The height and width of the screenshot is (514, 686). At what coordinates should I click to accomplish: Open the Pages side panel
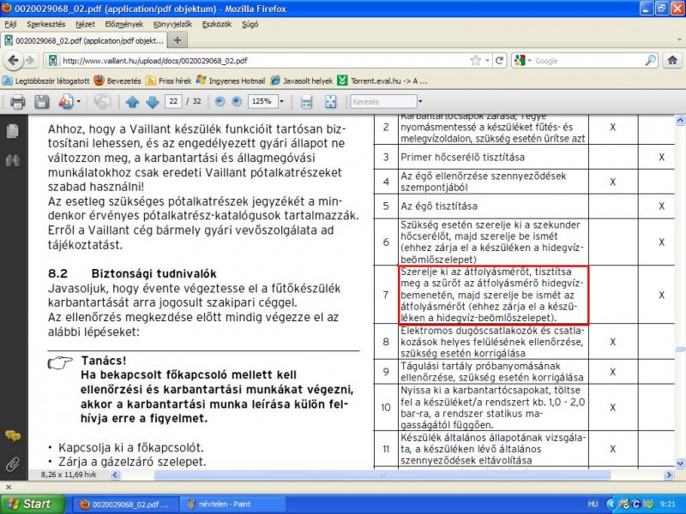tap(13, 131)
